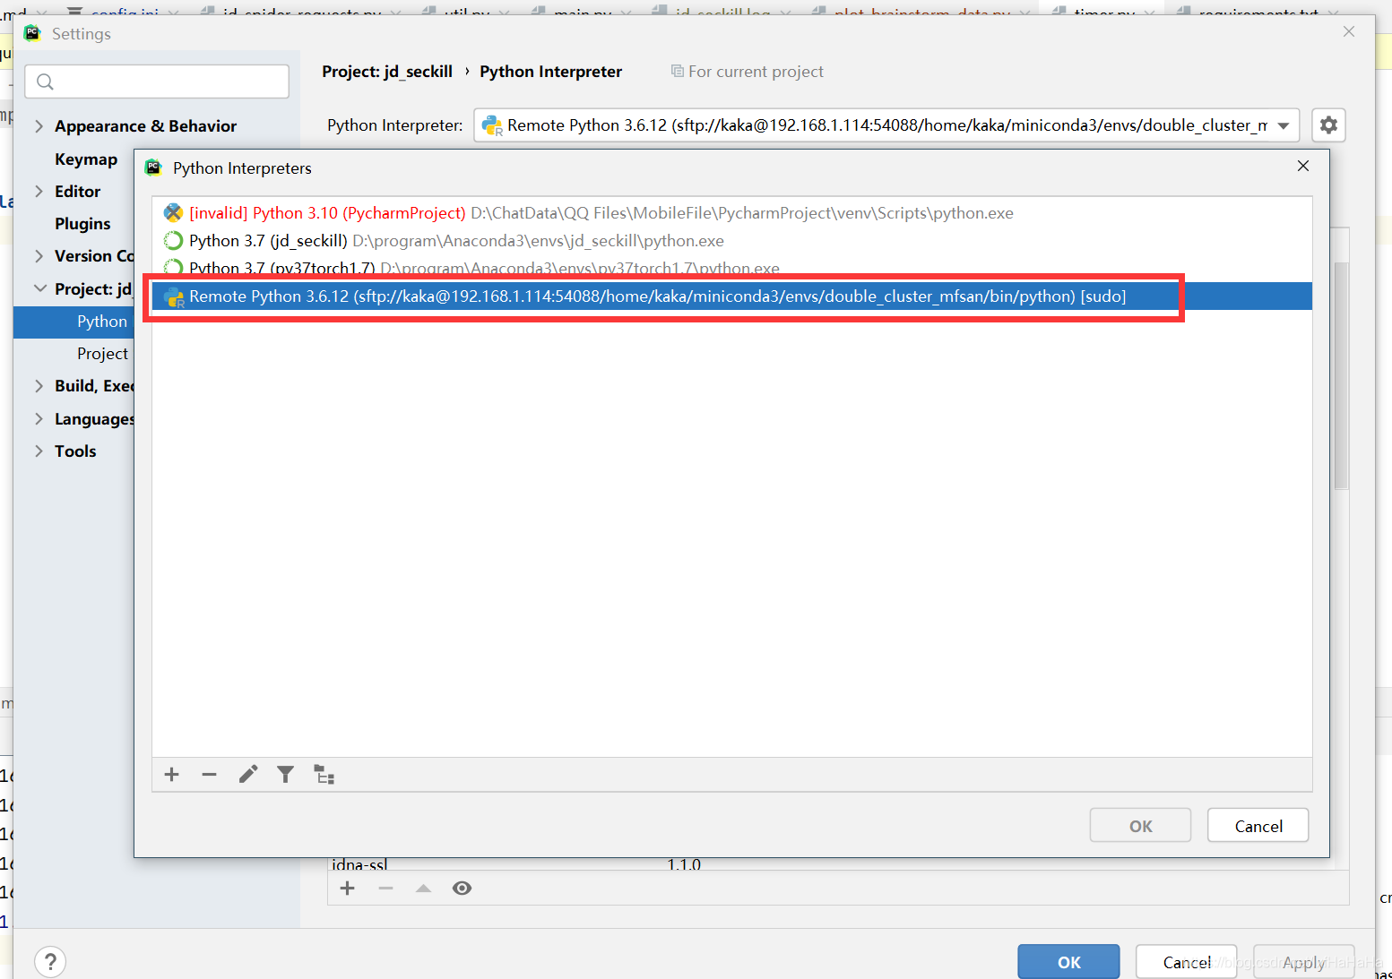Expand the Build, Execution section
The image size is (1392, 979).
(39, 386)
